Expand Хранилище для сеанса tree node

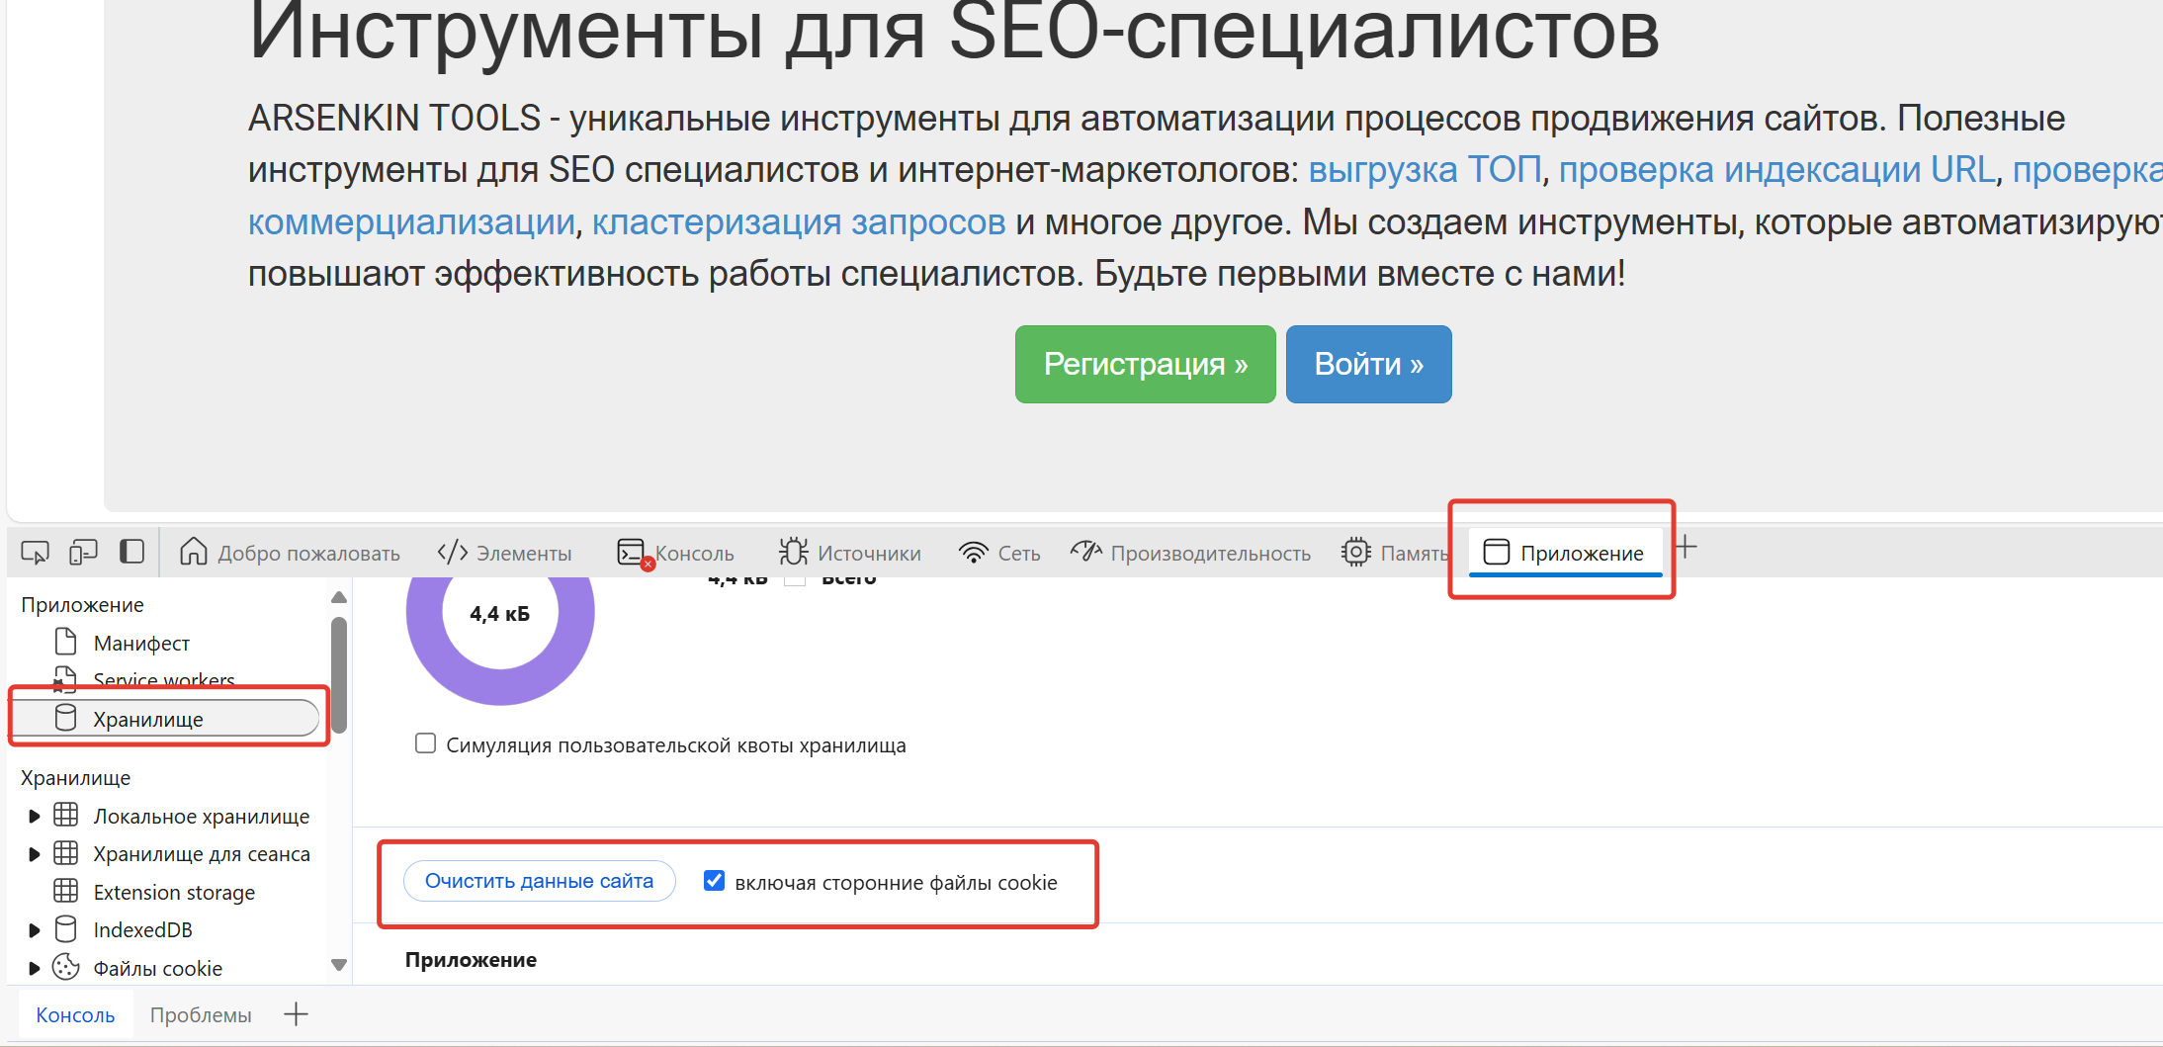pyautogui.click(x=34, y=853)
